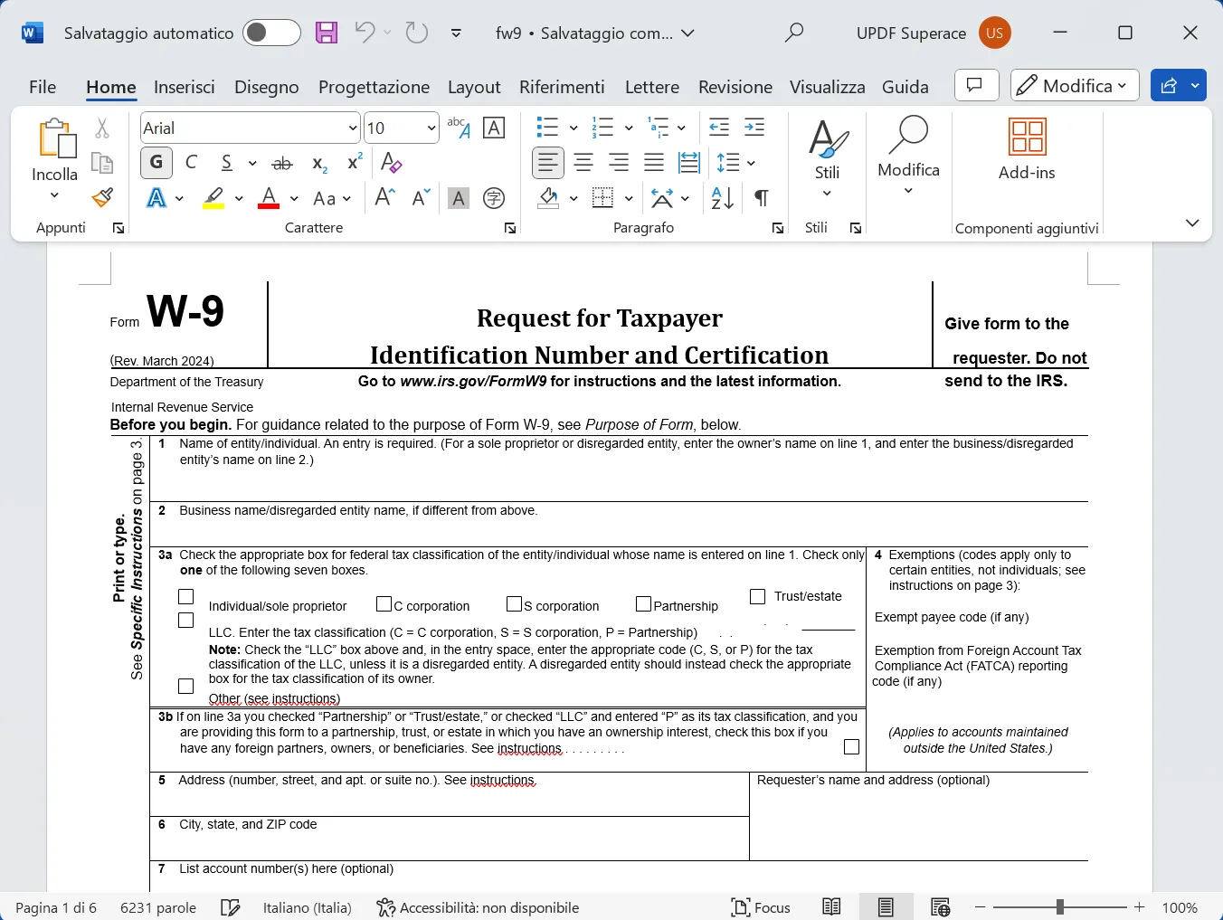The height and width of the screenshot is (920, 1223).
Task: Apply superscript formatting
Action: point(355,163)
